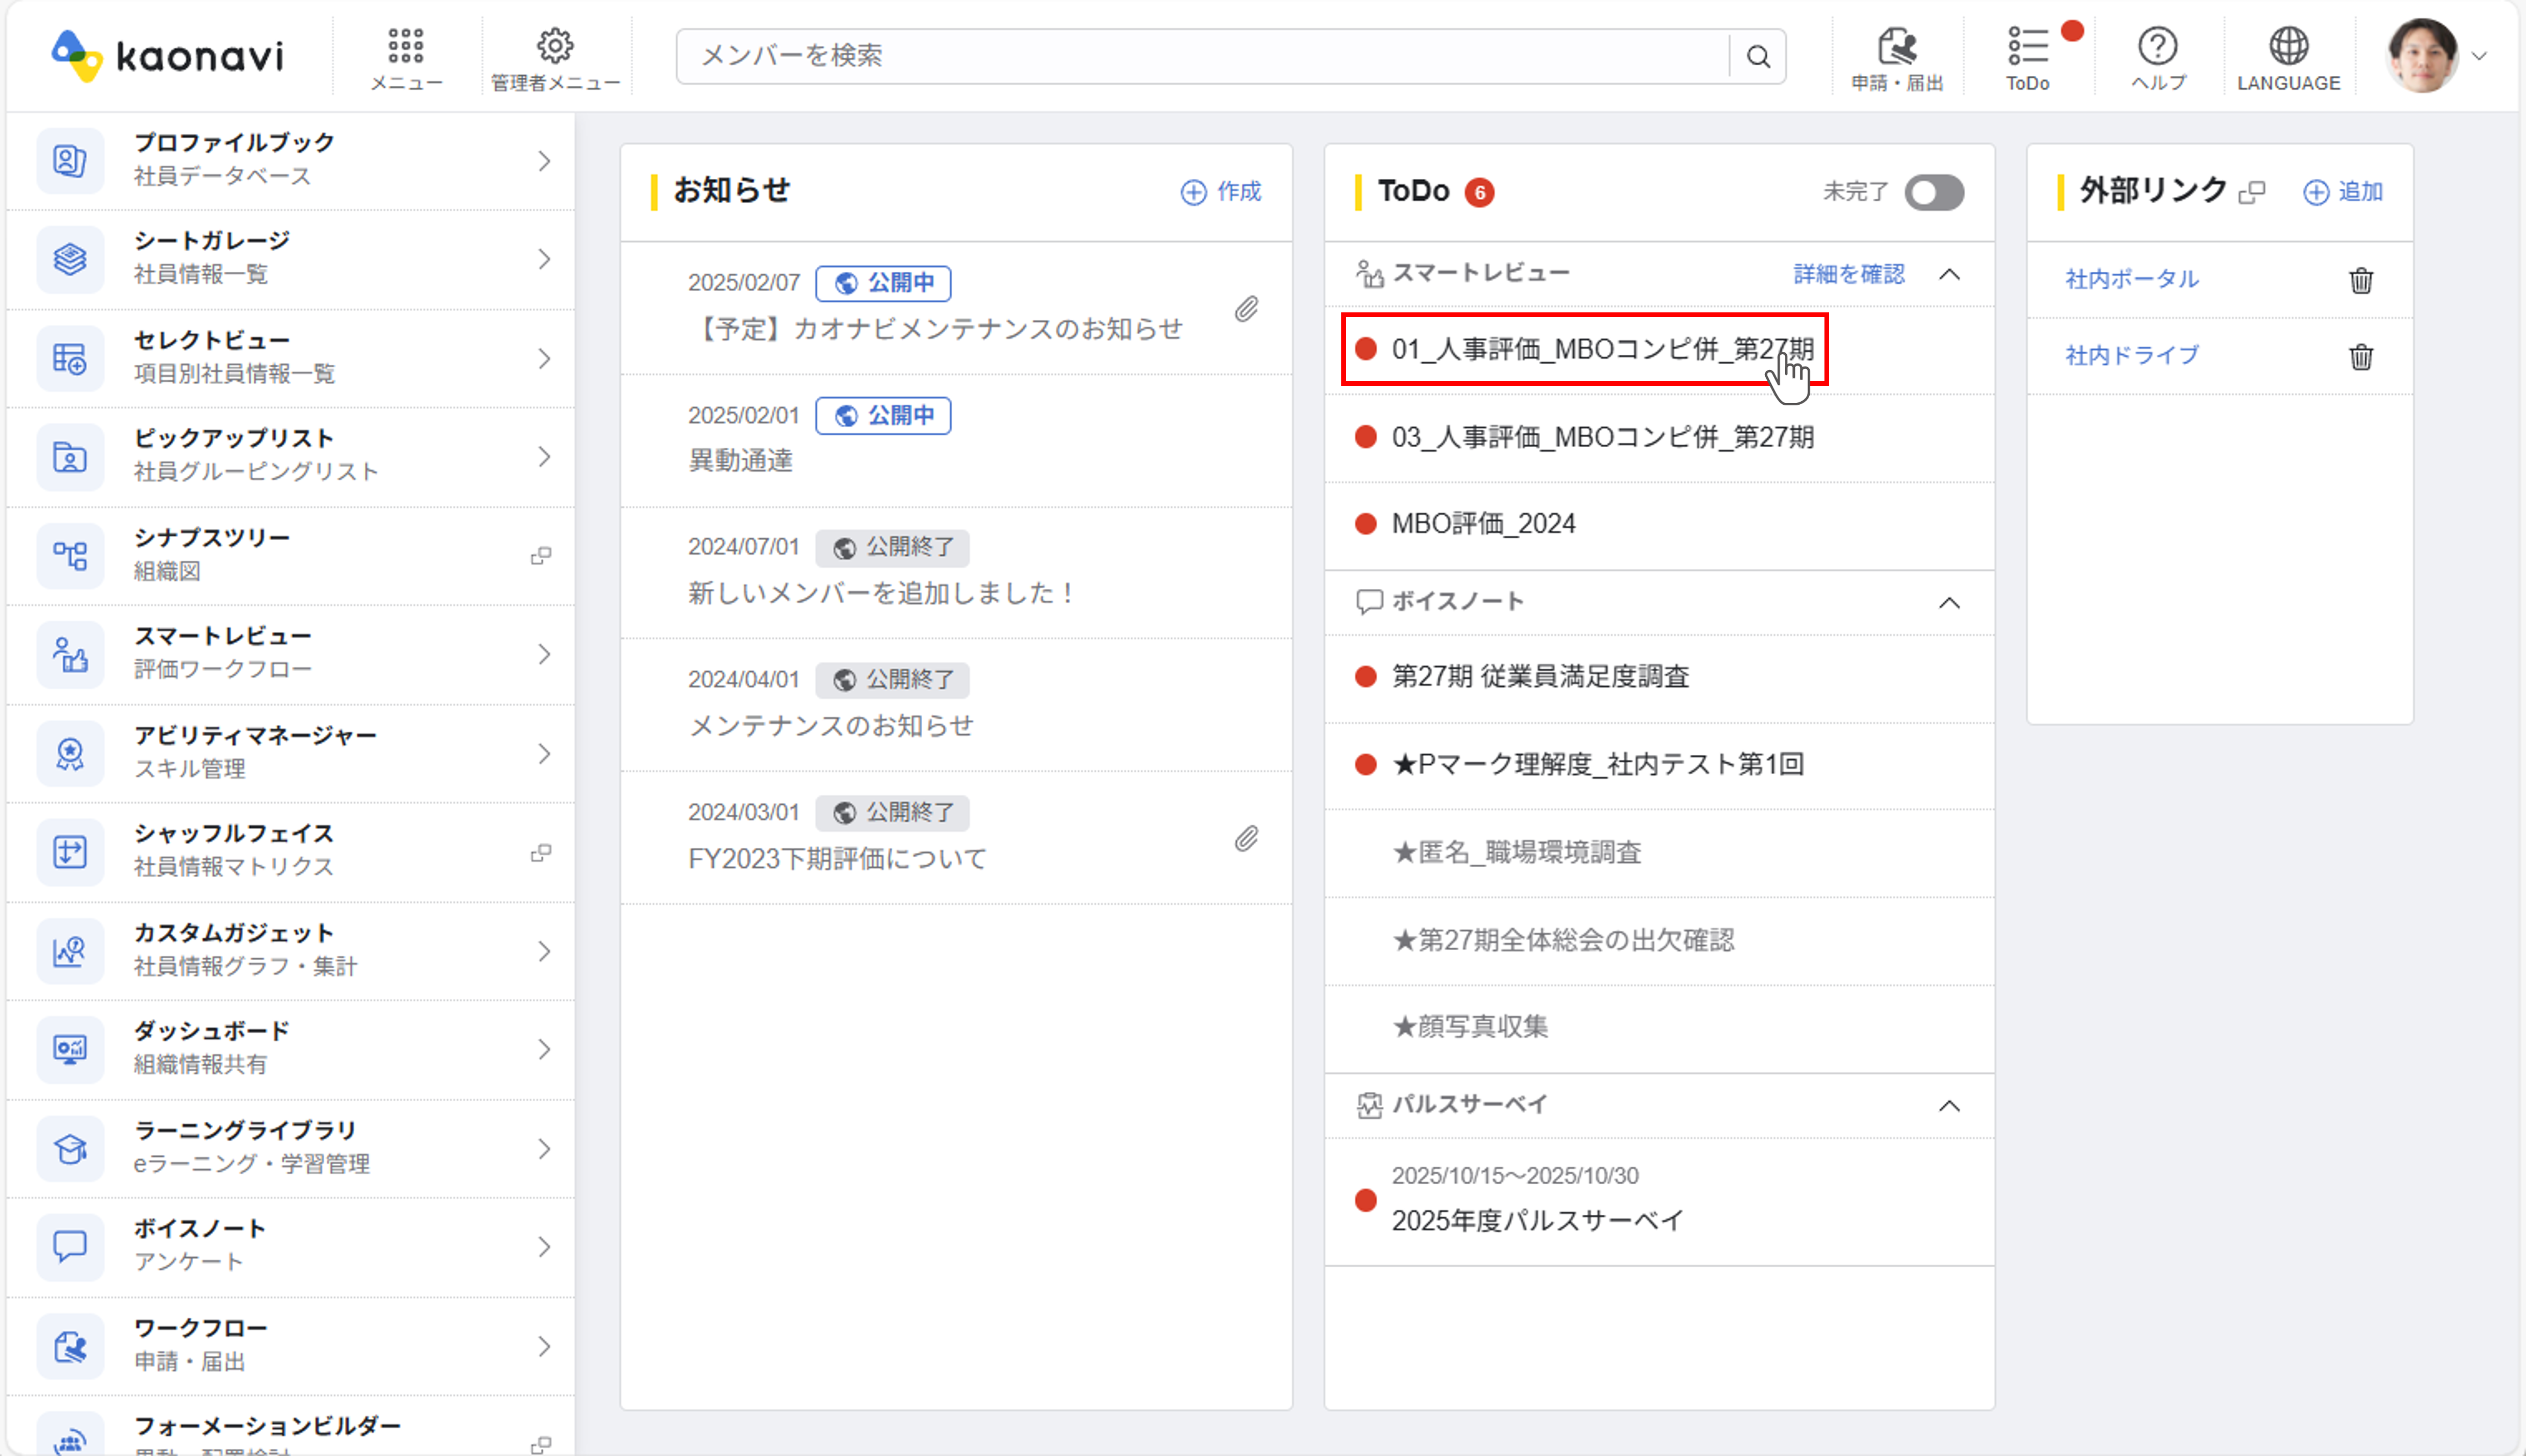Click 追加 button in 外部リンク
Viewport: 2526px width, 1456px height.
(x=2343, y=192)
